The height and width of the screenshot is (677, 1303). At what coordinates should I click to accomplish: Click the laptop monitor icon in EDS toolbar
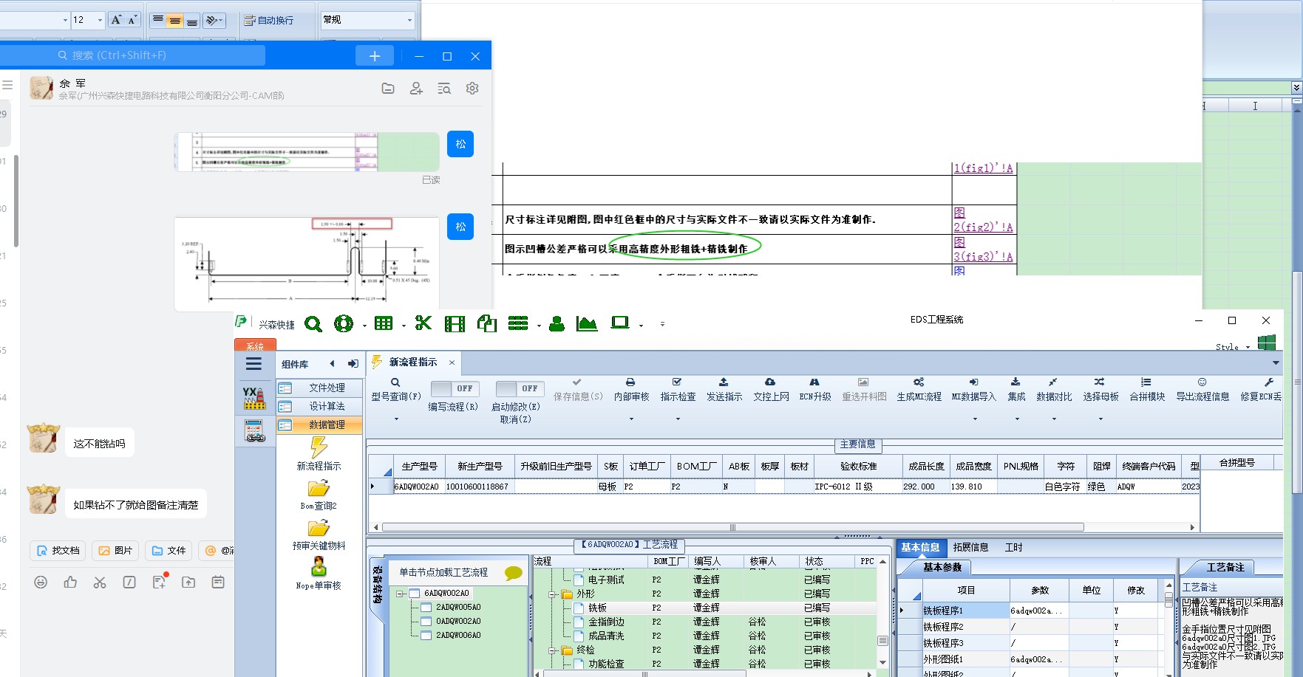click(x=620, y=323)
